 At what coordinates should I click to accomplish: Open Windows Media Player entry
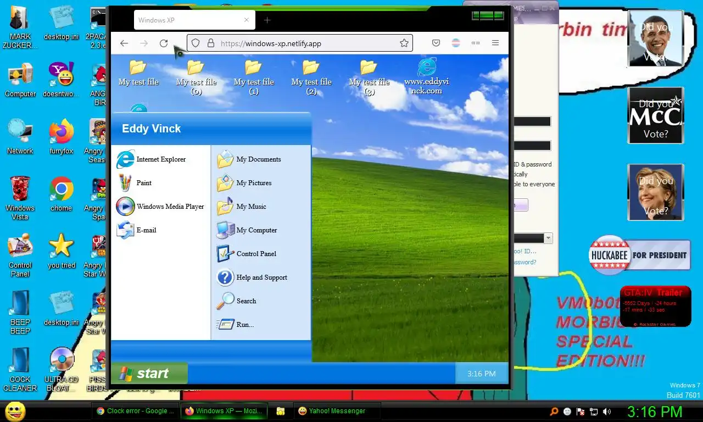160,207
